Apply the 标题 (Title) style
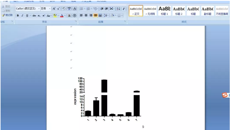The height and width of the screenshot is (130, 230). click(x=193, y=11)
